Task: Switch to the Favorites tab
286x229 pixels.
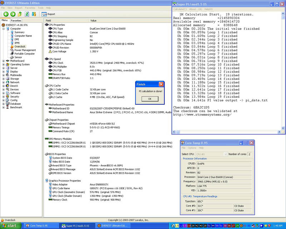Action: [16, 20]
